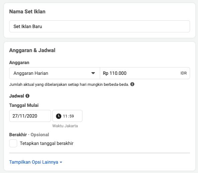Click the Anggaran & Jadwal section heading
Image resolution: width=198 pixels, height=173 pixels.
(x=32, y=50)
